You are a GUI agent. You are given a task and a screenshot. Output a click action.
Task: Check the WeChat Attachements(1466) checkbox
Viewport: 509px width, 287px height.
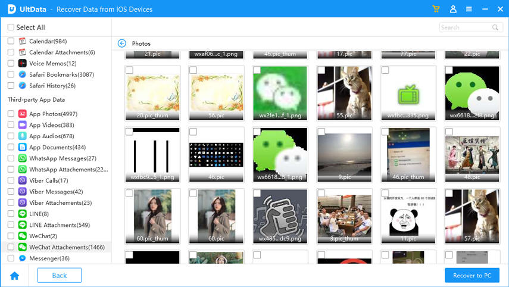[11, 247]
